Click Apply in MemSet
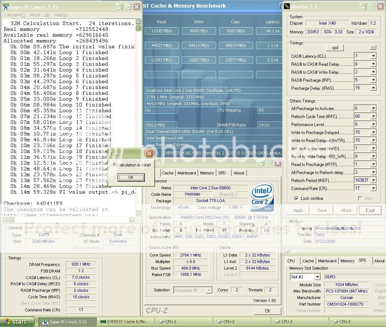The image size is (386, 327). point(298,210)
